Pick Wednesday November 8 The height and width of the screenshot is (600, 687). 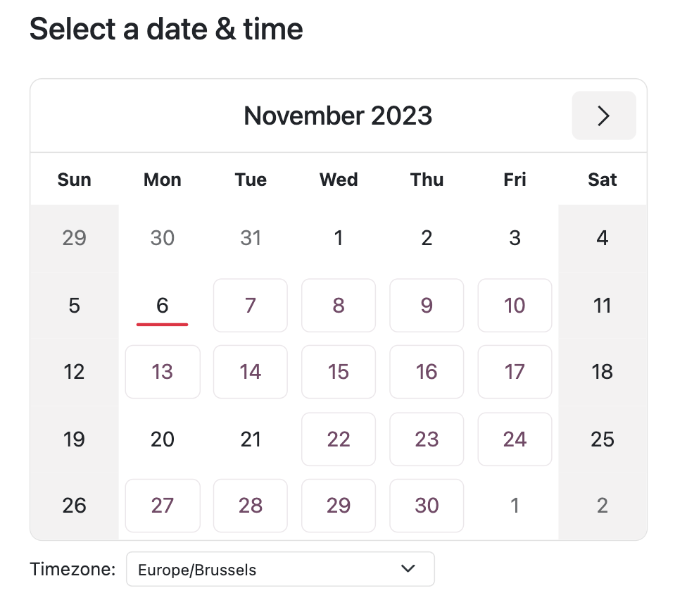click(x=339, y=306)
